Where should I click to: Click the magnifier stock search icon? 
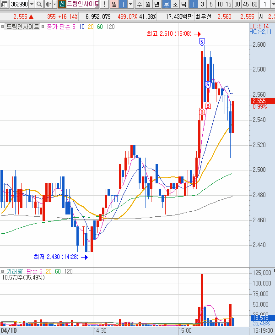pos(39,5)
